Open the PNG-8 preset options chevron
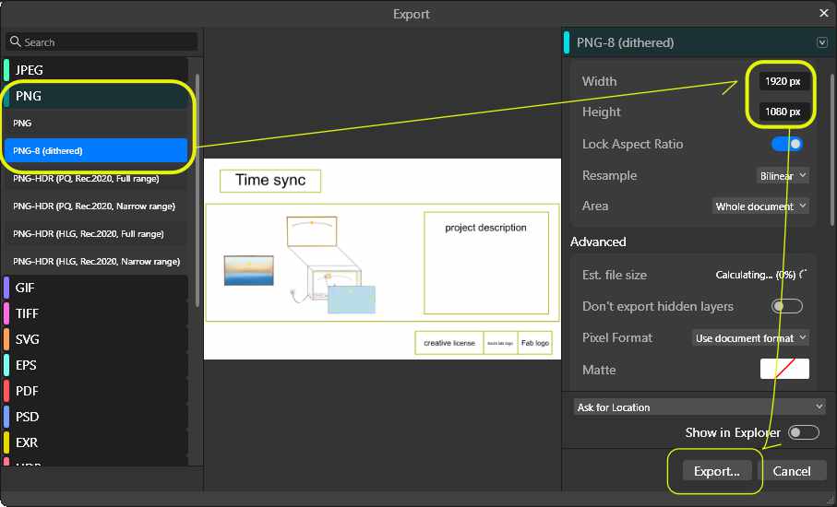 [822, 42]
